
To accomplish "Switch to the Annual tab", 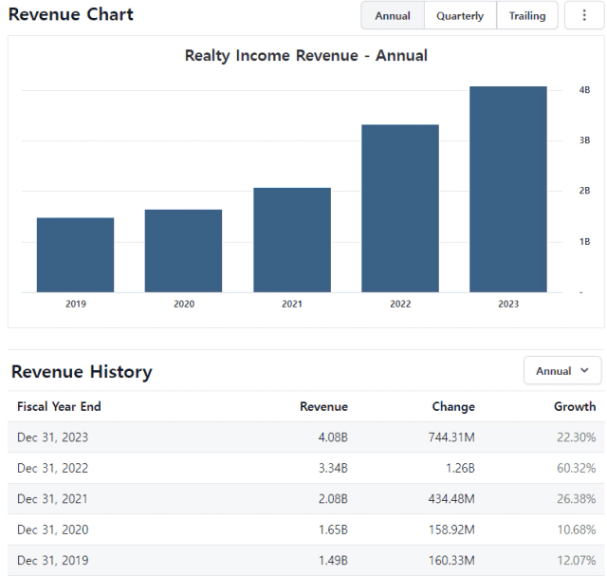I will [393, 15].
